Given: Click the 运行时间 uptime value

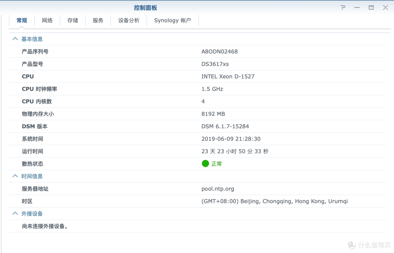Looking at the screenshot, I should click(x=235, y=151).
